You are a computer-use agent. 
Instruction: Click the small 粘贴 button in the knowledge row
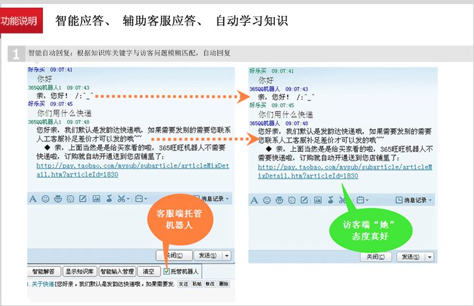click(197, 284)
